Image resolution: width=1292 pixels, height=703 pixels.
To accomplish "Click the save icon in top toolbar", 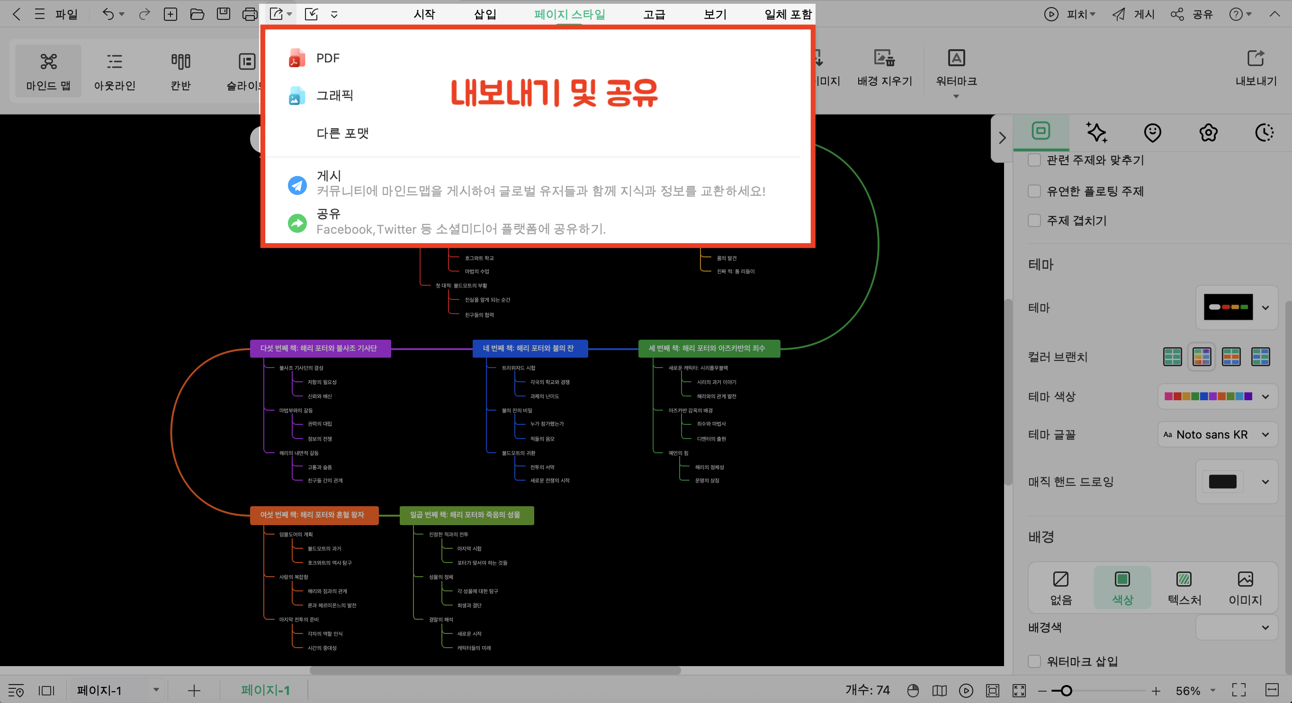I will point(223,14).
